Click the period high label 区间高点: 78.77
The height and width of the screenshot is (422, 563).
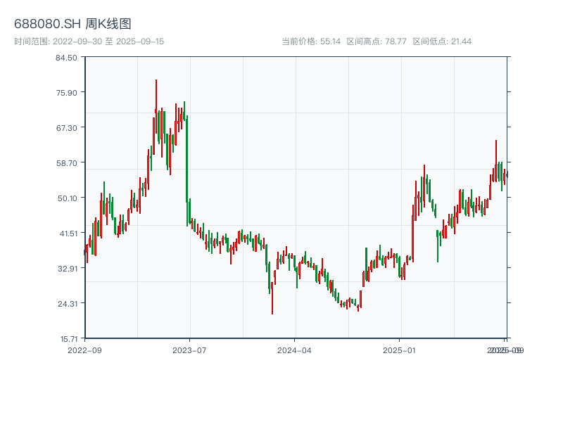point(377,41)
